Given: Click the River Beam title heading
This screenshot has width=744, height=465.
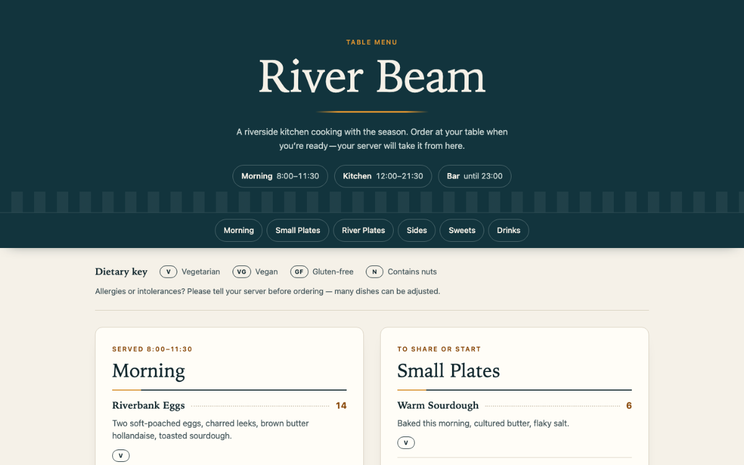Looking at the screenshot, I should point(372,77).
